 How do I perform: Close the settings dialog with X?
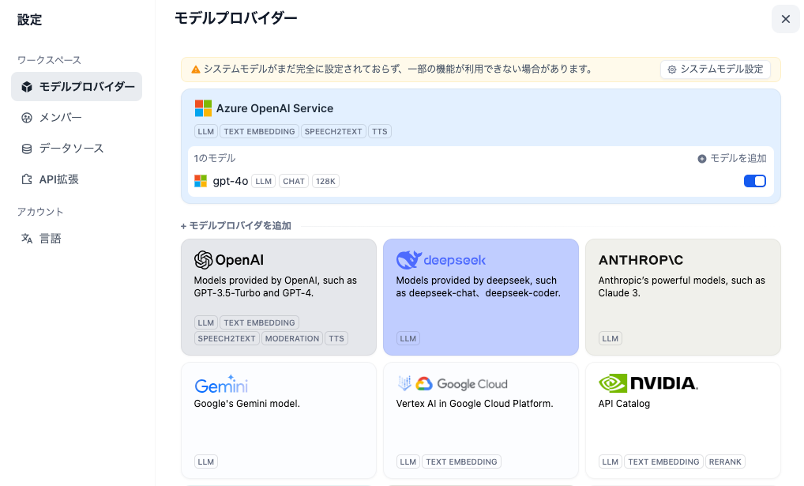coord(786,19)
